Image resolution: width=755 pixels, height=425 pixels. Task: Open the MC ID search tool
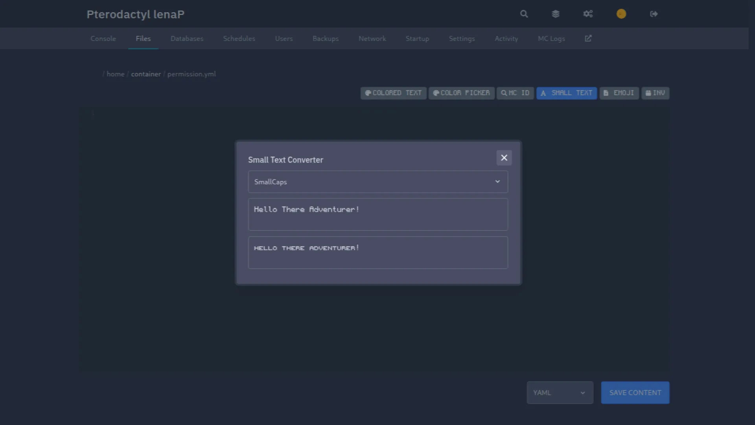pos(515,93)
